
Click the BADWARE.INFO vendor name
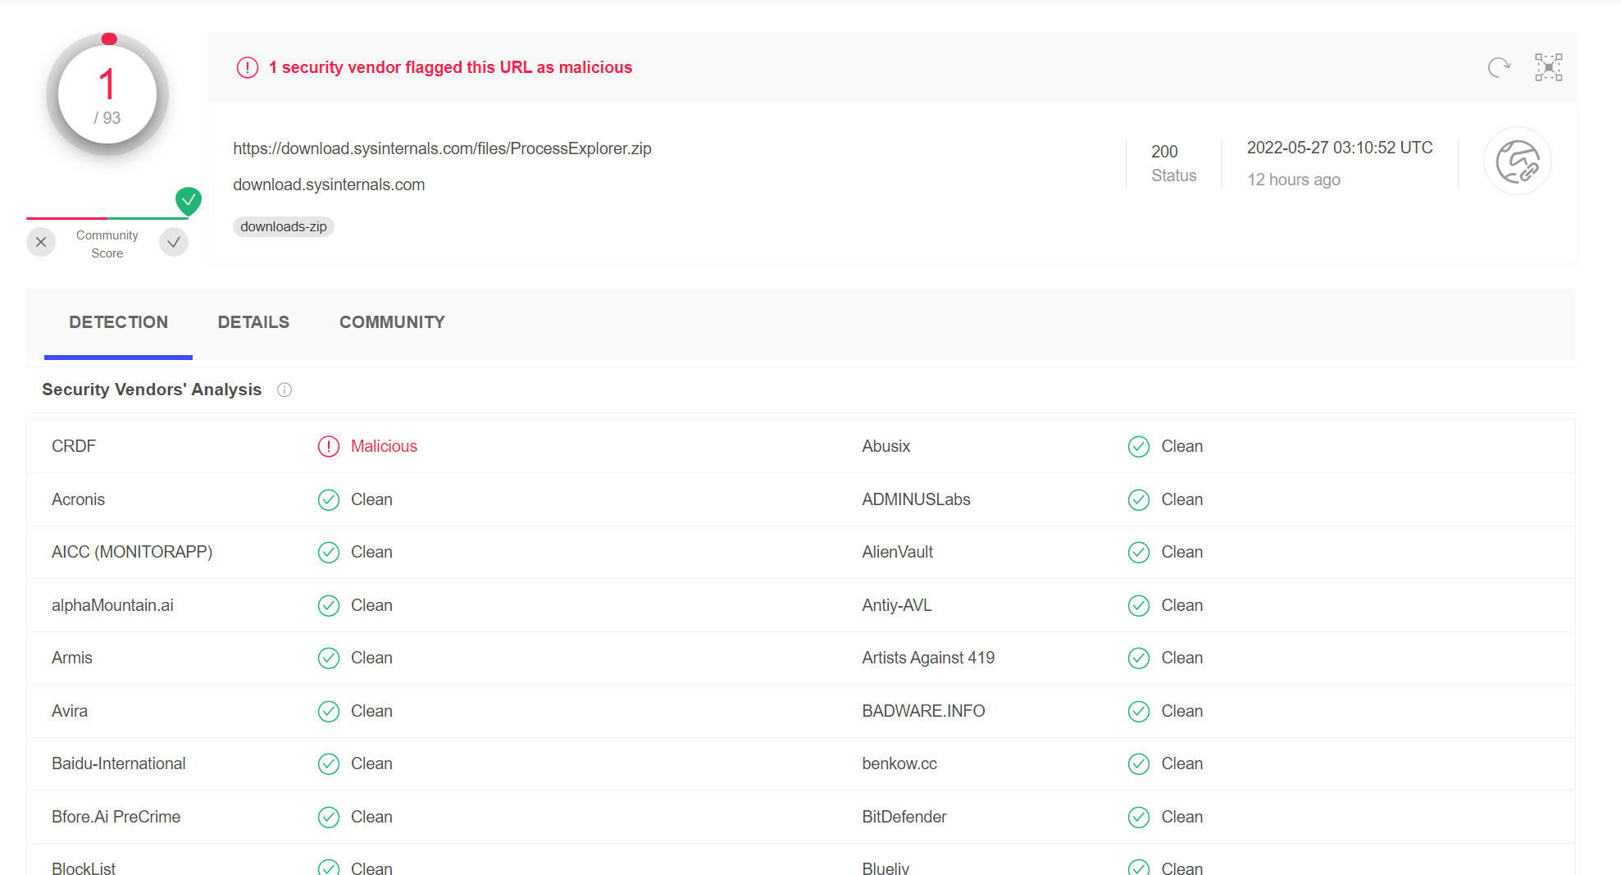pyautogui.click(x=923, y=711)
